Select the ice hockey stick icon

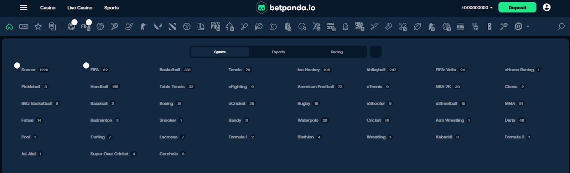(x=129, y=26)
